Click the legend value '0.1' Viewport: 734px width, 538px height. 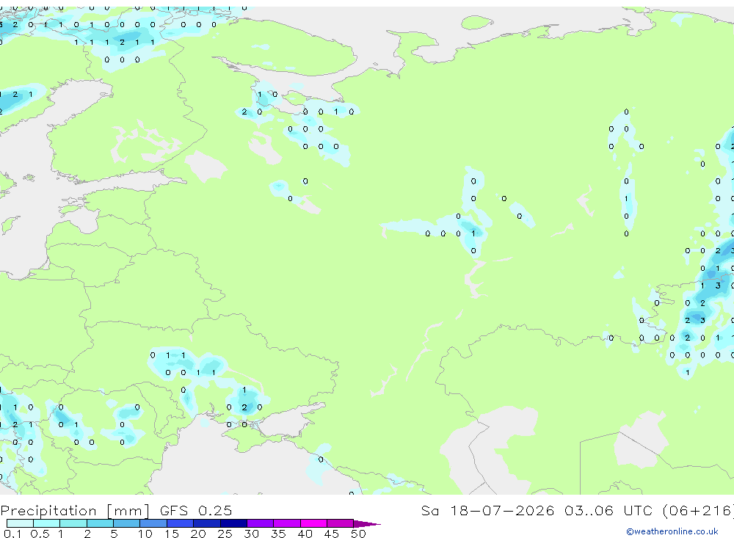pos(12,534)
